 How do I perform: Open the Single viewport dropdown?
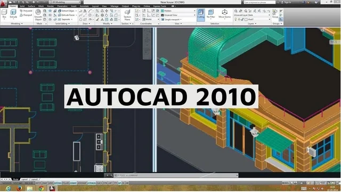pos(172,20)
